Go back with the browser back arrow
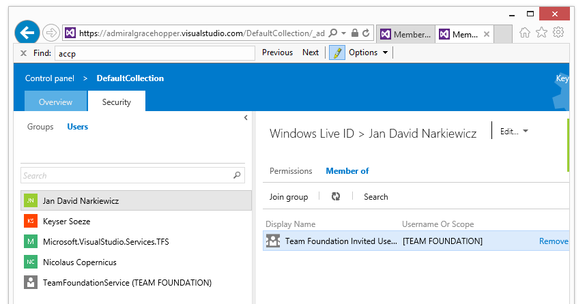Viewport: 587px width, 304px height. point(27,33)
